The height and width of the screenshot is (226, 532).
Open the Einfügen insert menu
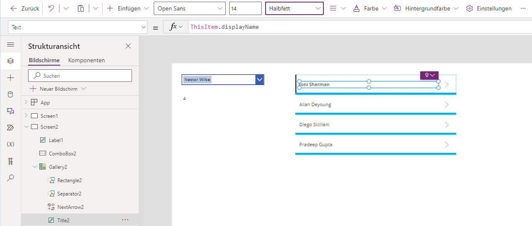click(128, 8)
